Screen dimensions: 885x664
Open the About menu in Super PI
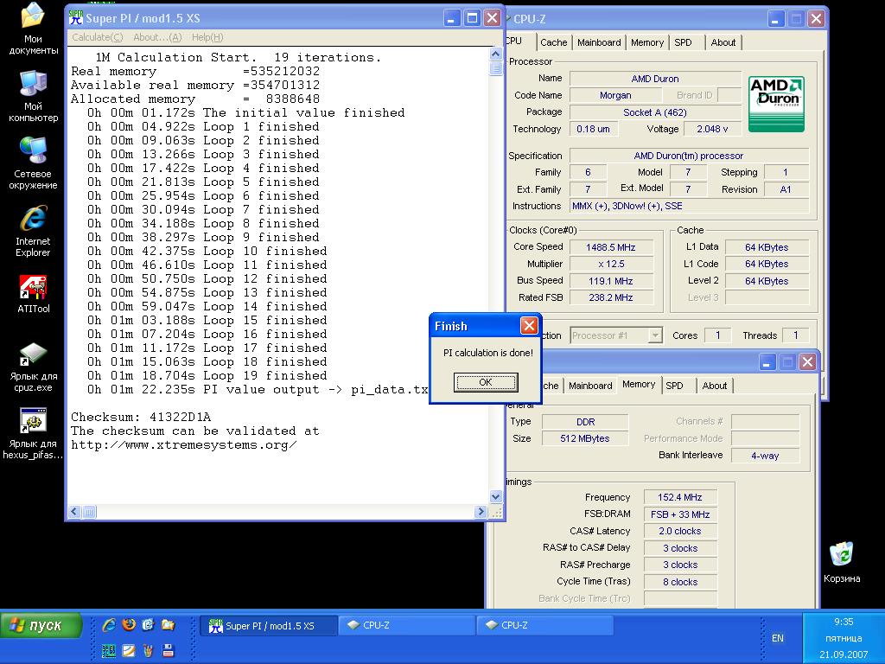[x=157, y=37]
